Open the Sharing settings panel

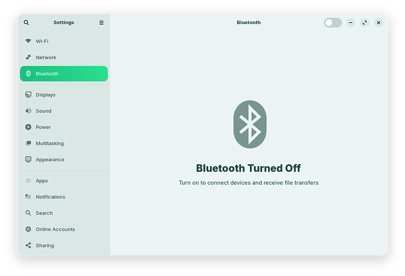click(x=45, y=246)
